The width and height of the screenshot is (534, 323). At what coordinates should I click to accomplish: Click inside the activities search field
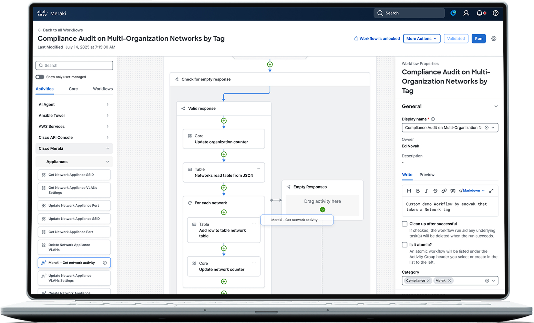pyautogui.click(x=74, y=65)
